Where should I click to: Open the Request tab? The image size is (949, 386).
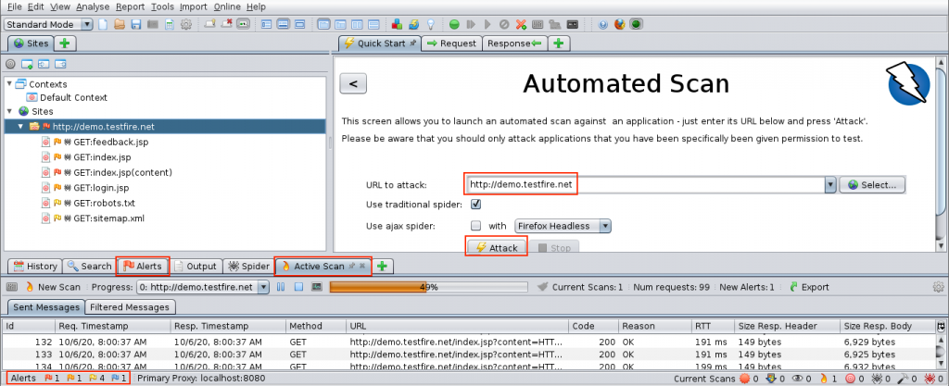click(x=451, y=44)
